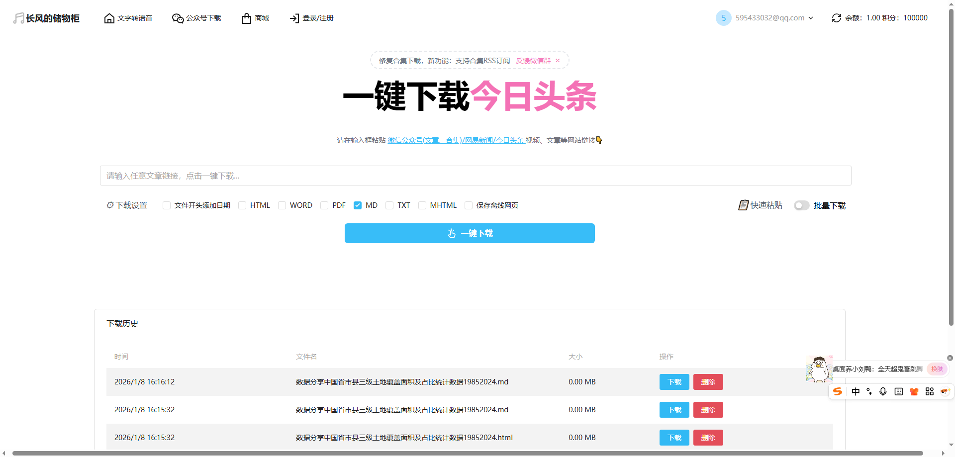This screenshot has height=457, width=955.
Task: Open Sogou skin center
Action: (x=914, y=391)
